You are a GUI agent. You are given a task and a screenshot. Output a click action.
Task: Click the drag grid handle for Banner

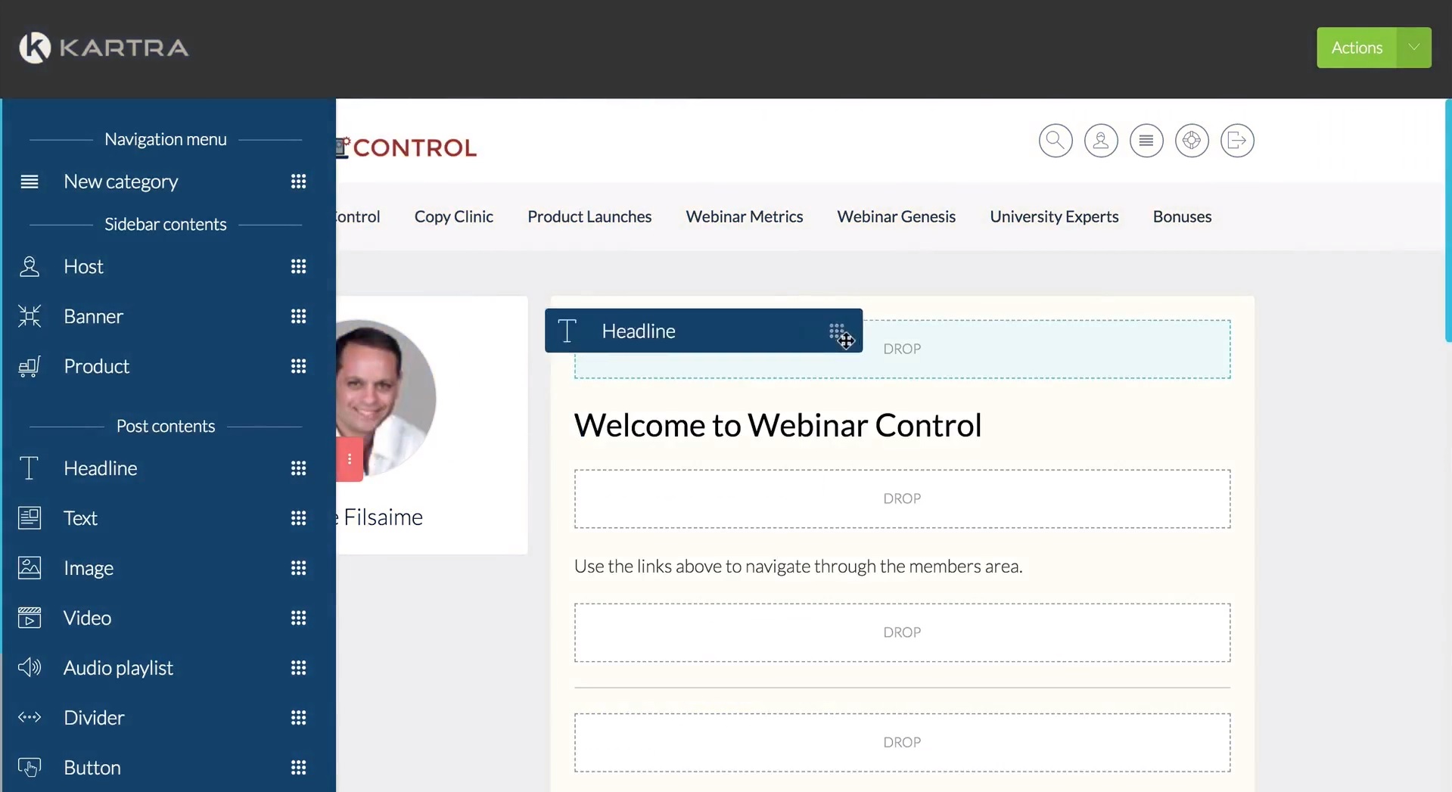click(x=299, y=316)
